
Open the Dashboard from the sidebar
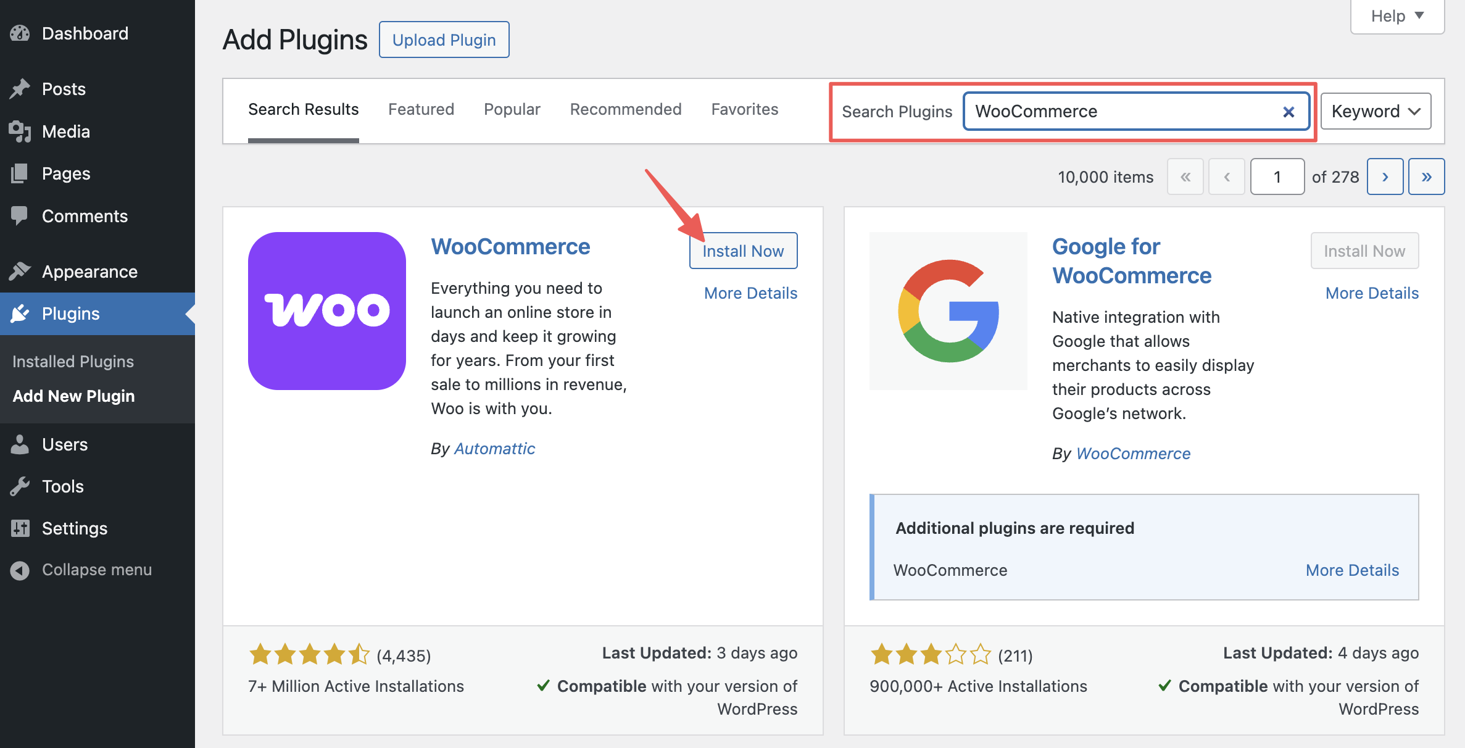(85, 33)
